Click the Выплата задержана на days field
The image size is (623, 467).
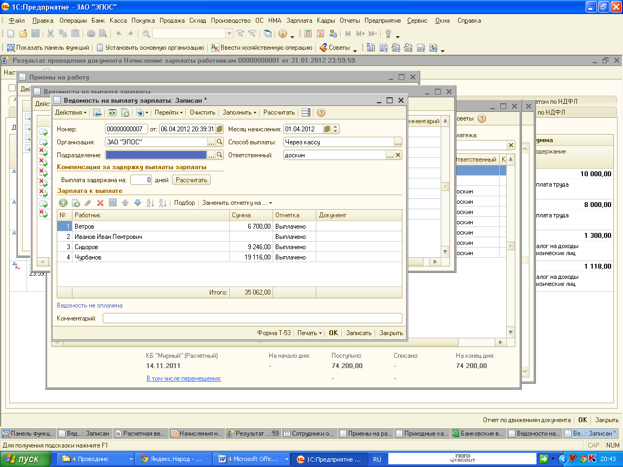pyautogui.click(x=141, y=180)
